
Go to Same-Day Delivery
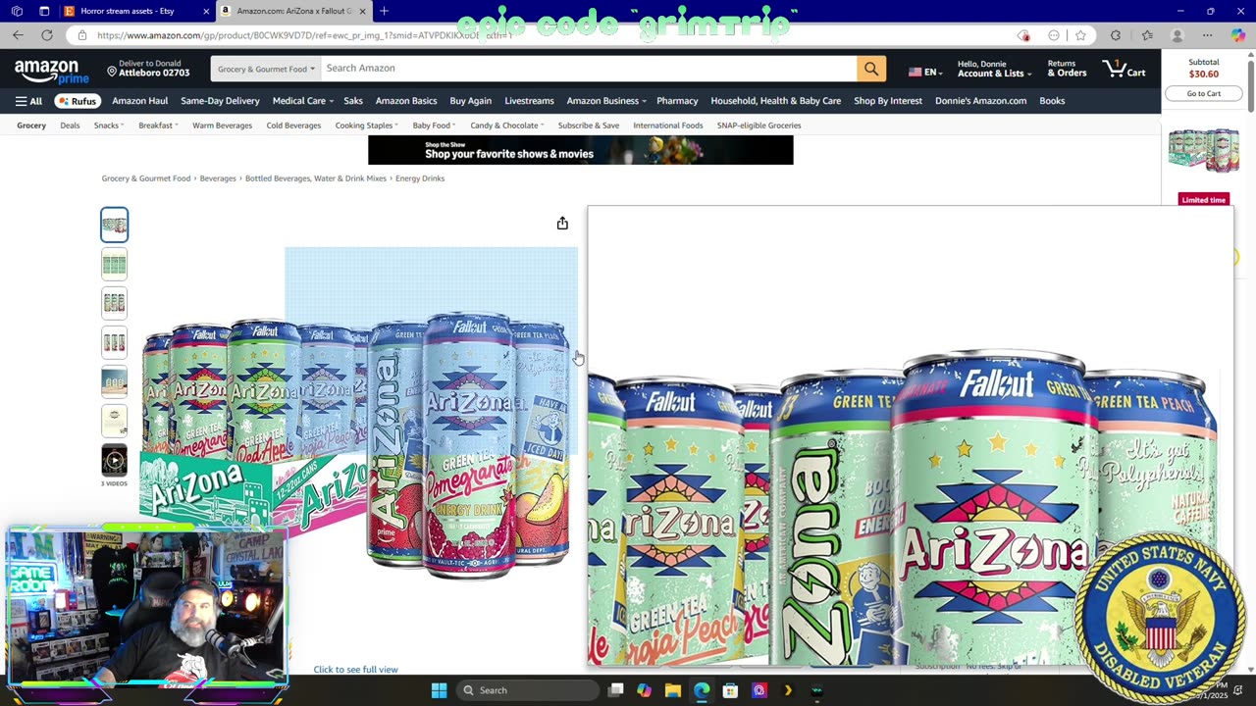click(220, 101)
